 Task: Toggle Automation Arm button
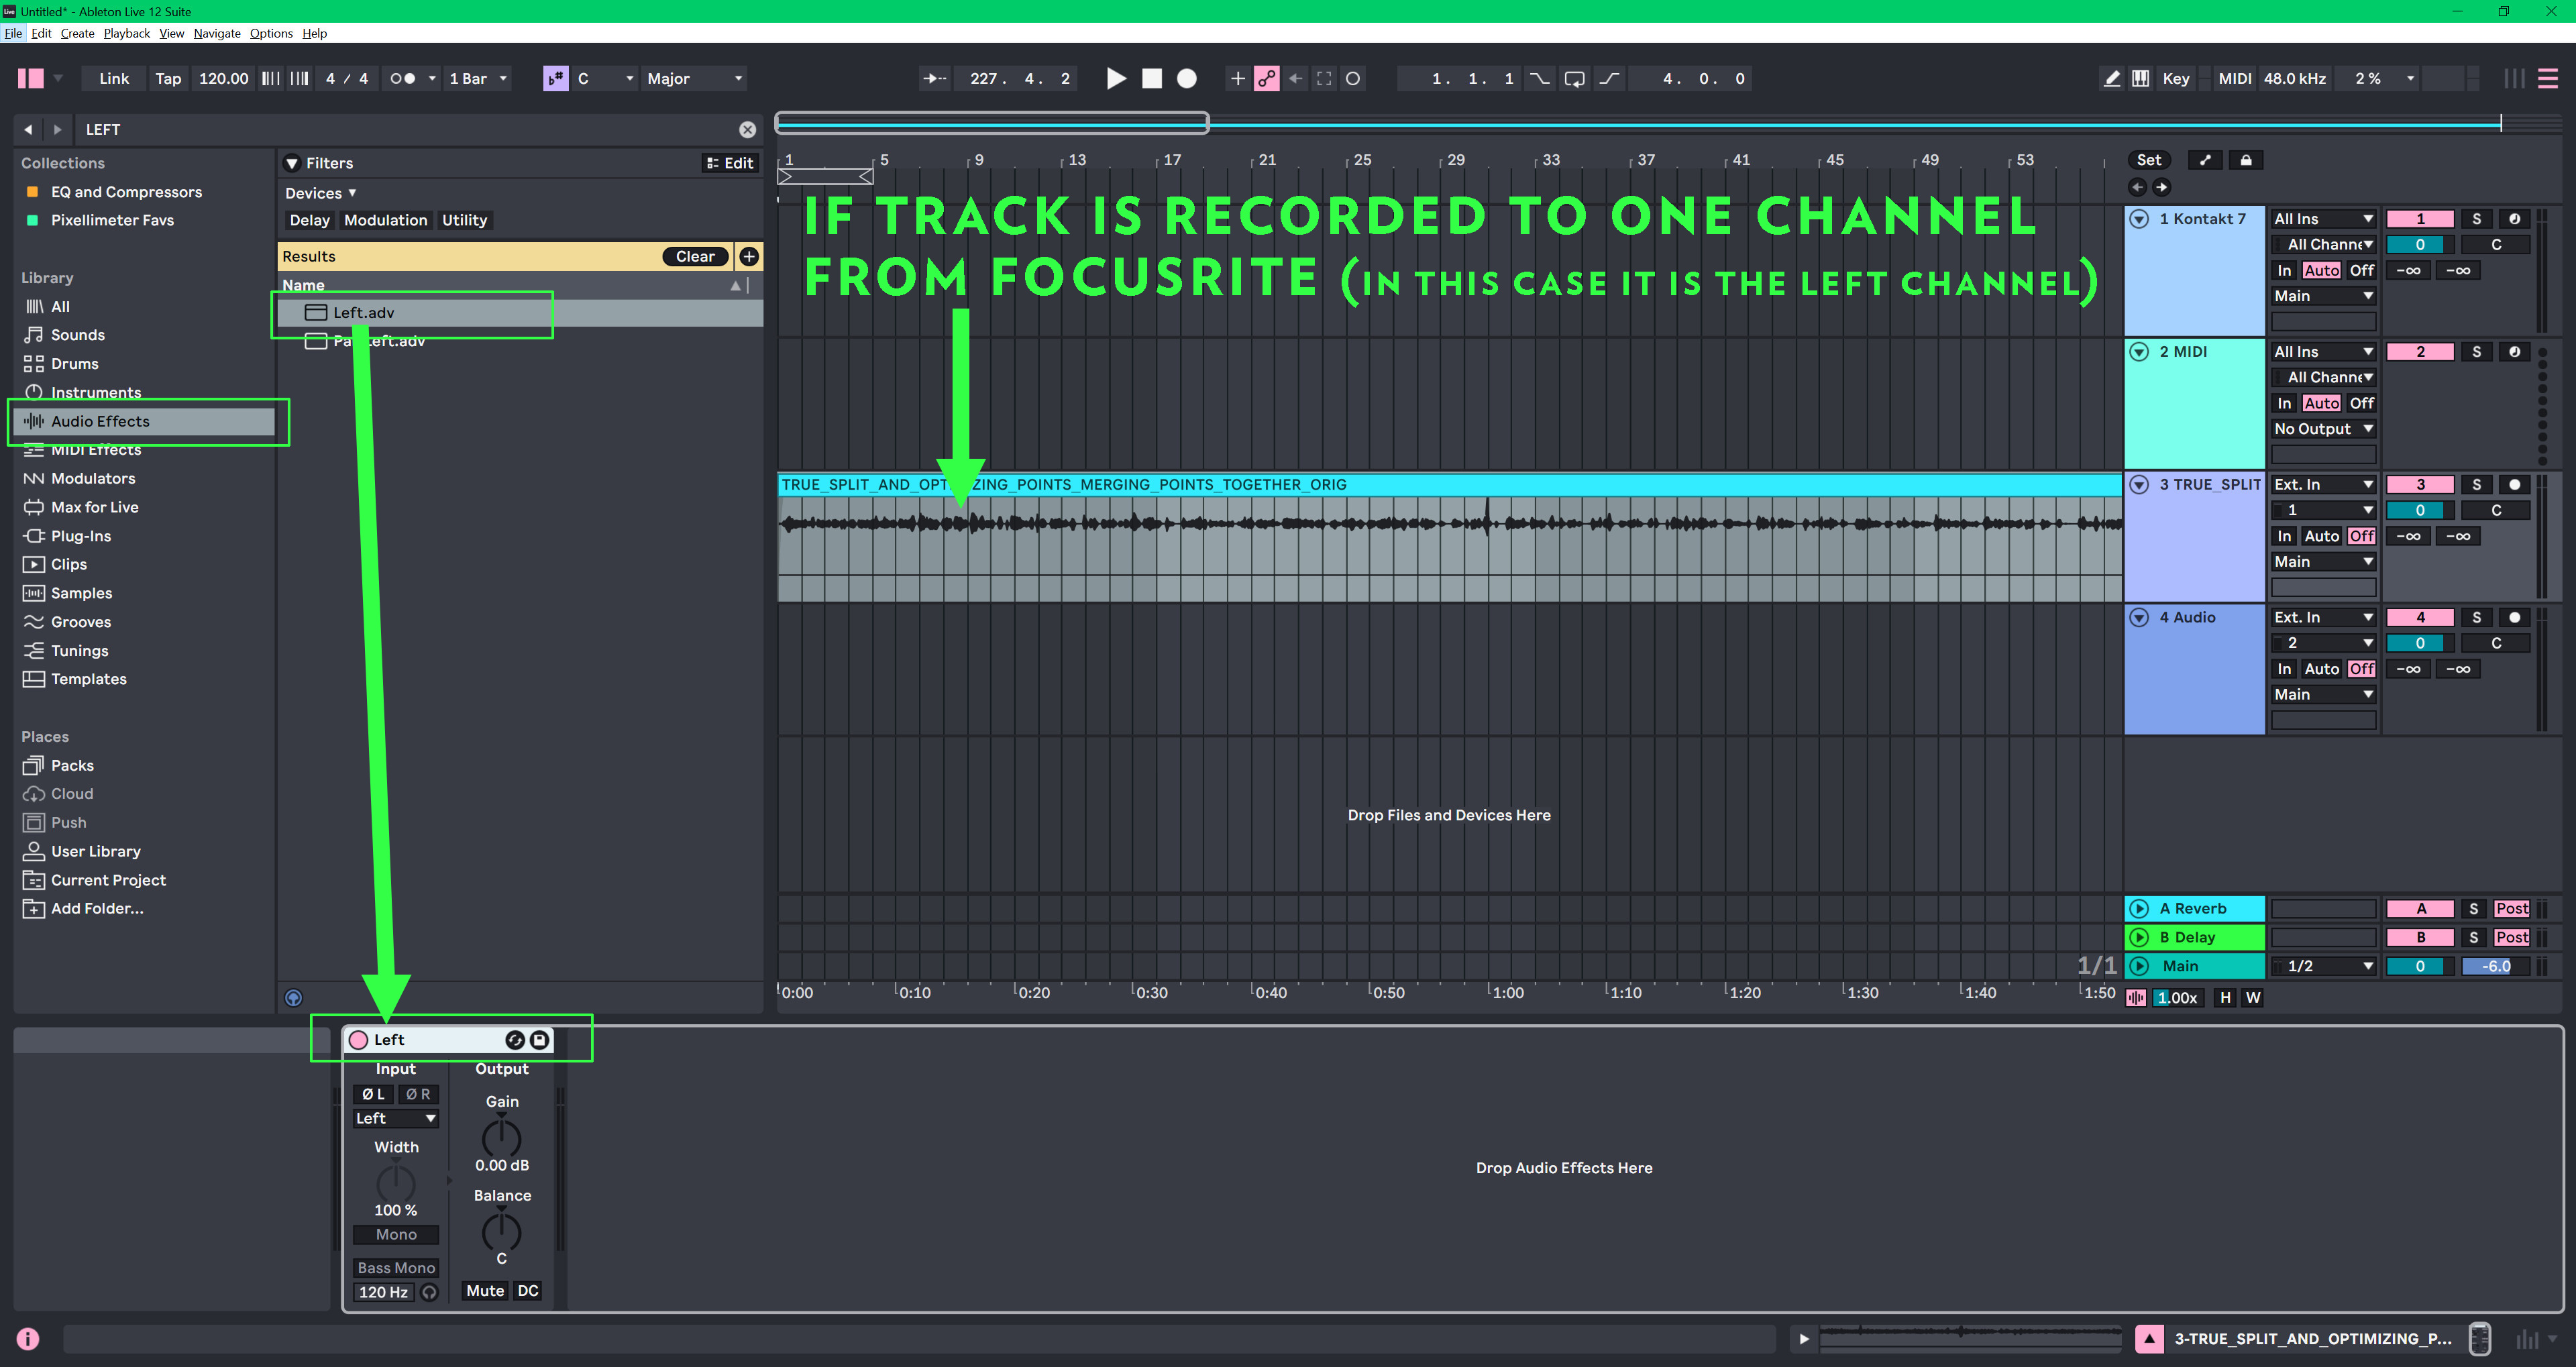click(x=1267, y=78)
